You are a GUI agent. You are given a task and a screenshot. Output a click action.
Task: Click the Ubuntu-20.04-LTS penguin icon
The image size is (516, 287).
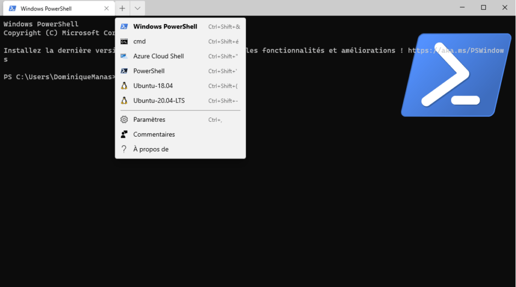pos(124,100)
